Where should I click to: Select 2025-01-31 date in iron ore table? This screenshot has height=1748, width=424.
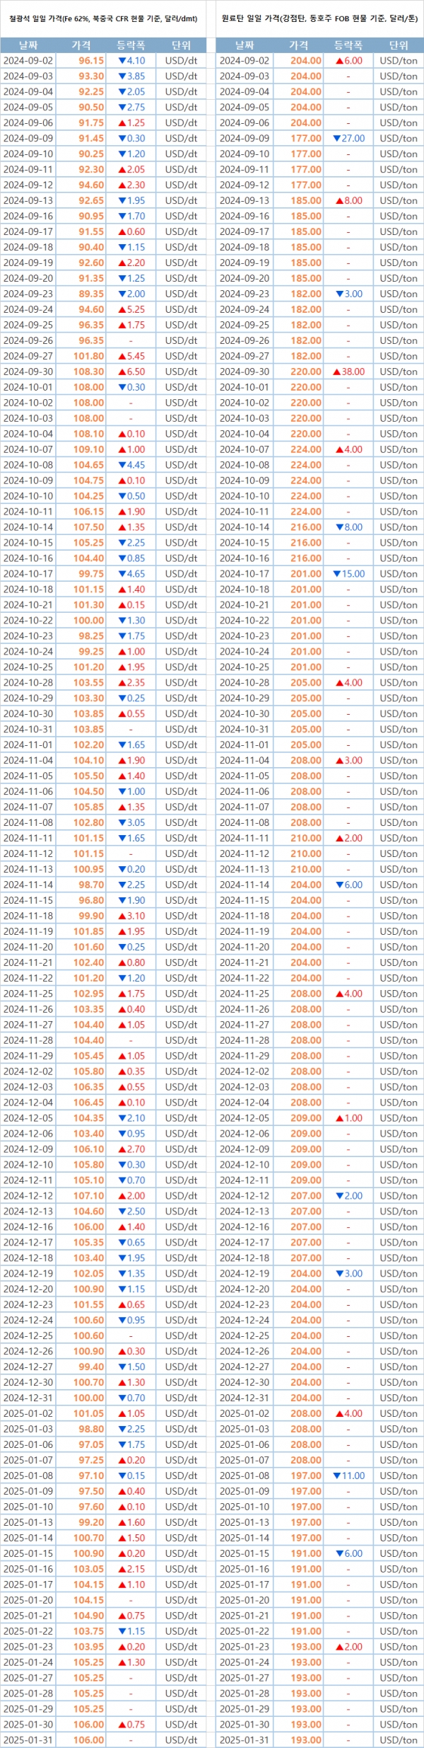coord(28,1740)
